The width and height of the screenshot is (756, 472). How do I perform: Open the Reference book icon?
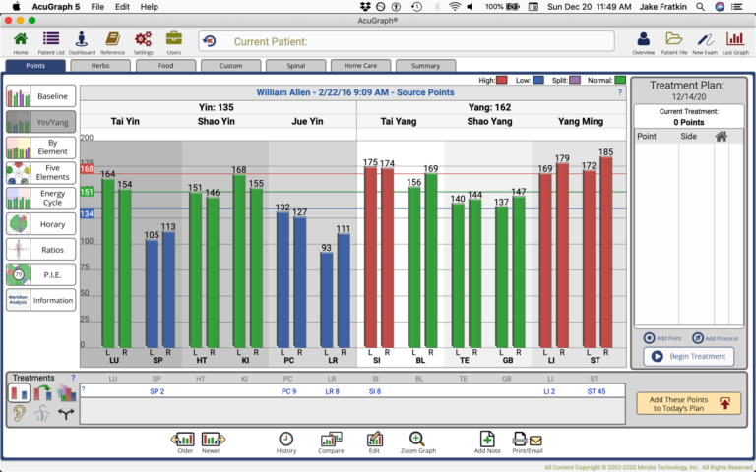112,40
